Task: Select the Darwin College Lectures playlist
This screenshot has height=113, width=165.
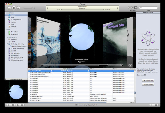Action: (x=19, y=46)
